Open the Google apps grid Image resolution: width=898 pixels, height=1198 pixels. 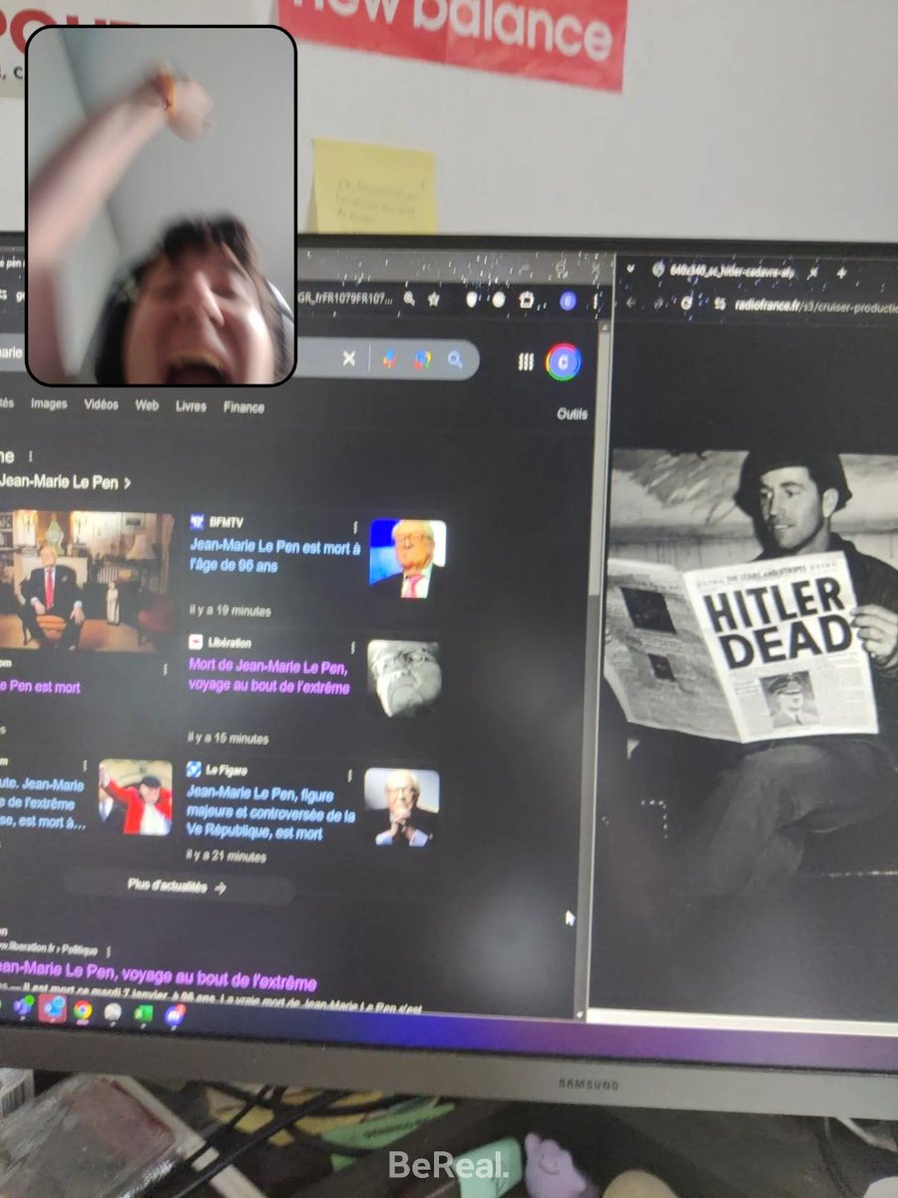pos(525,361)
